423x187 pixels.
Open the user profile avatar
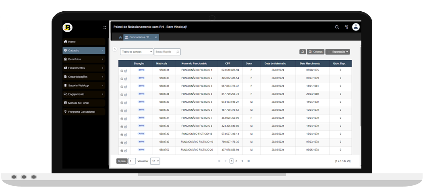(x=356, y=27)
